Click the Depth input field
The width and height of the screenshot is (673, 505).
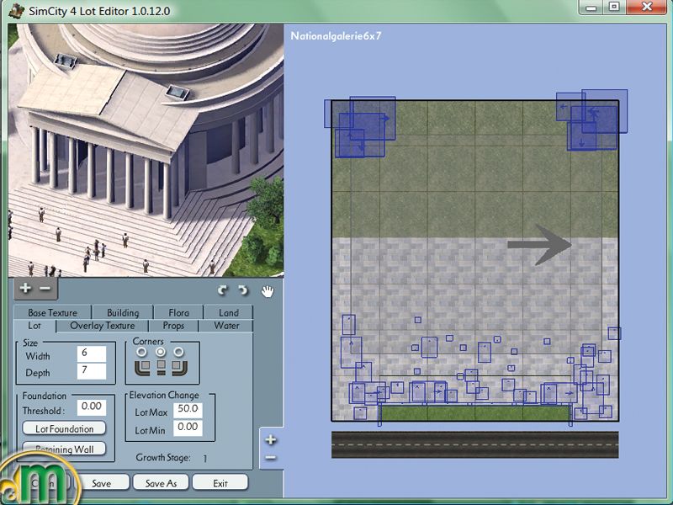pos(92,371)
